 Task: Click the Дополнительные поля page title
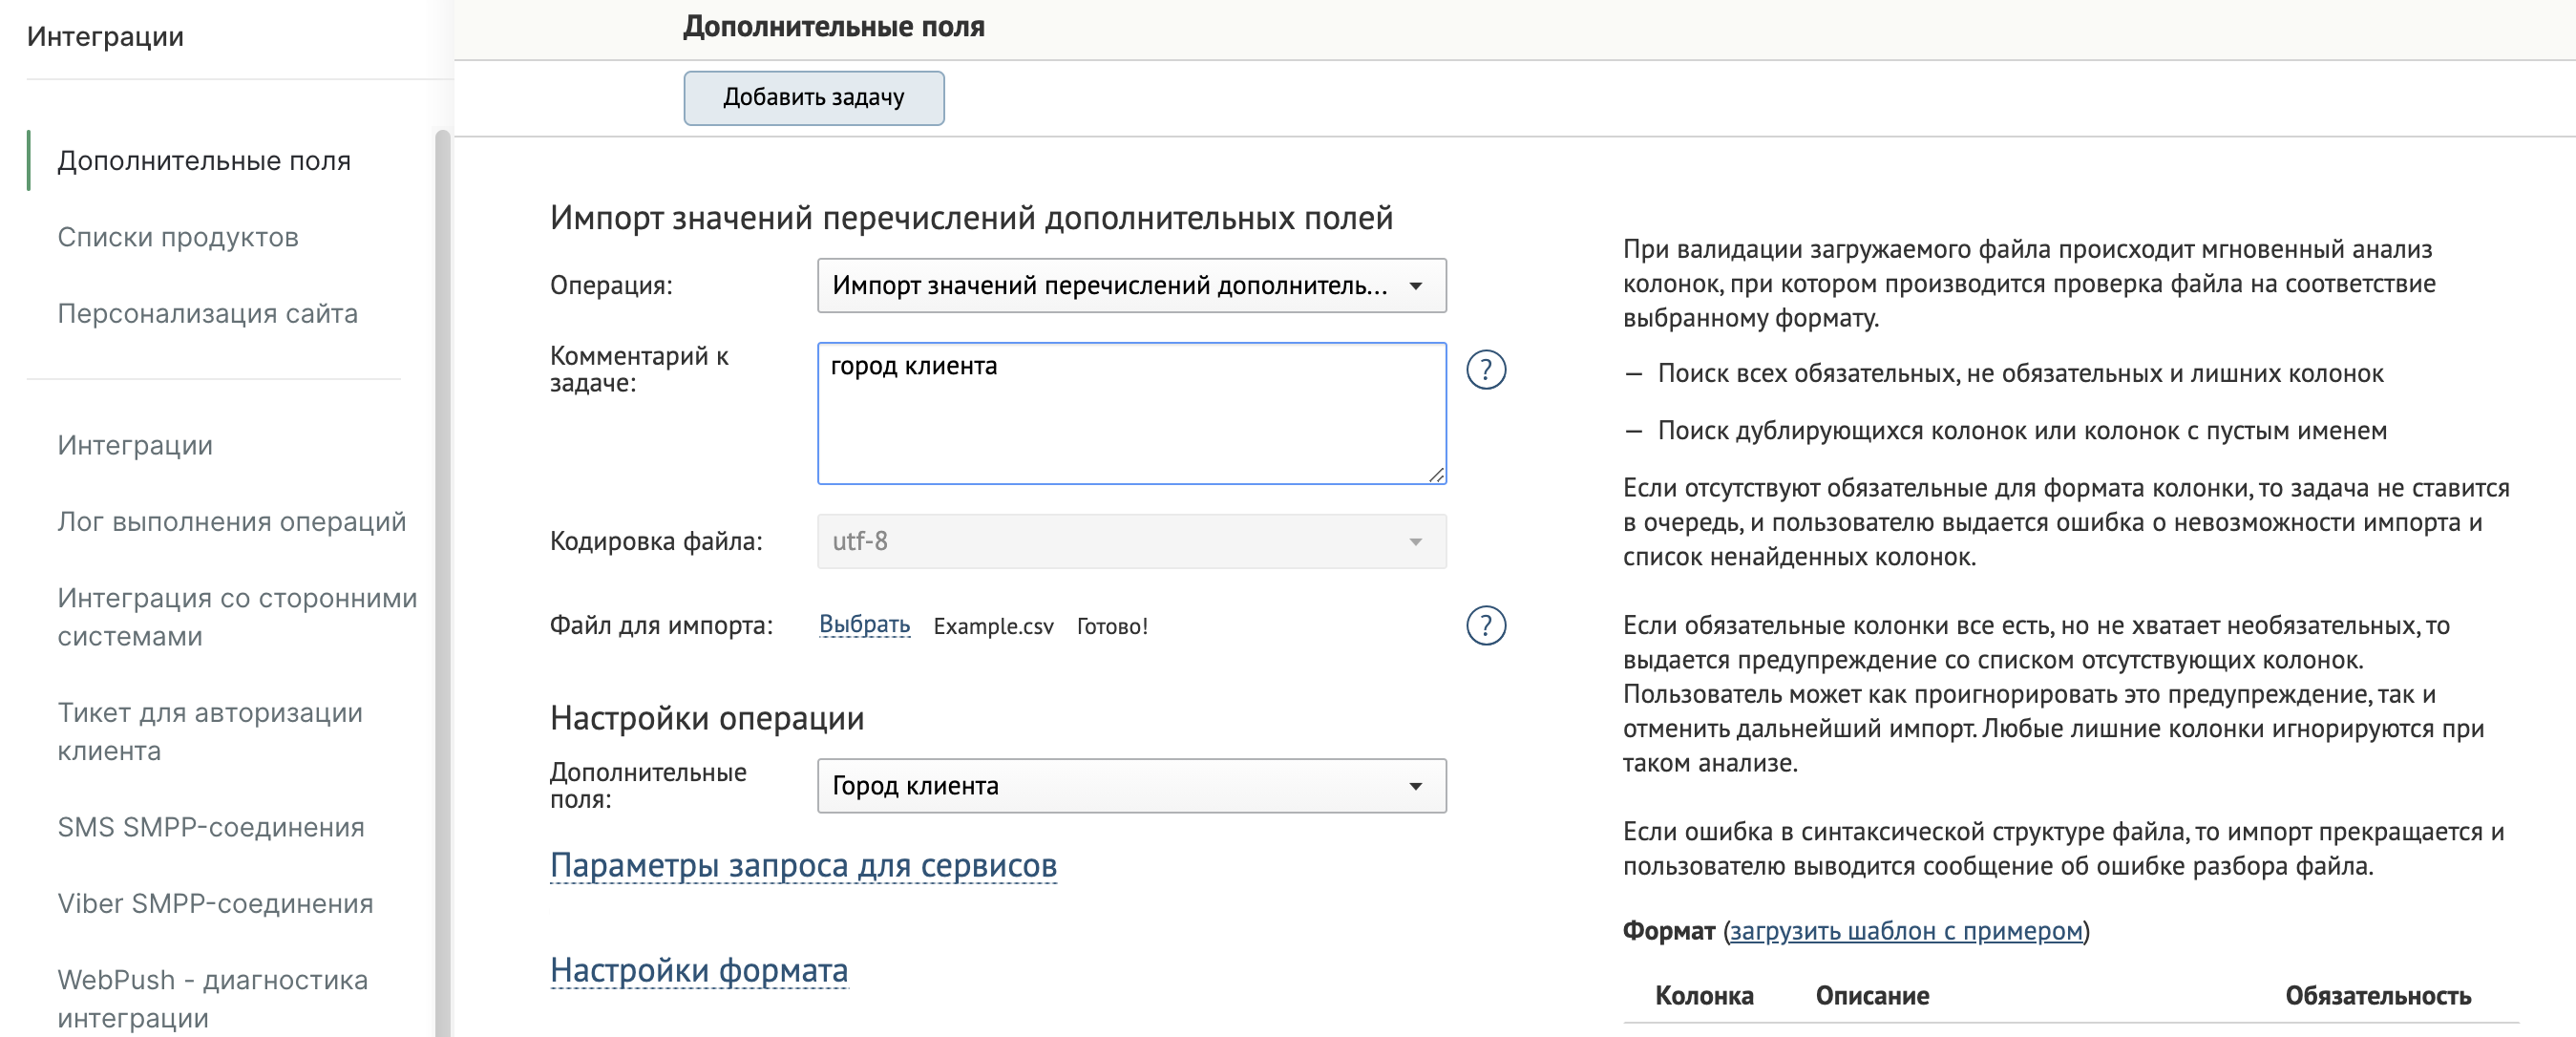(x=833, y=26)
